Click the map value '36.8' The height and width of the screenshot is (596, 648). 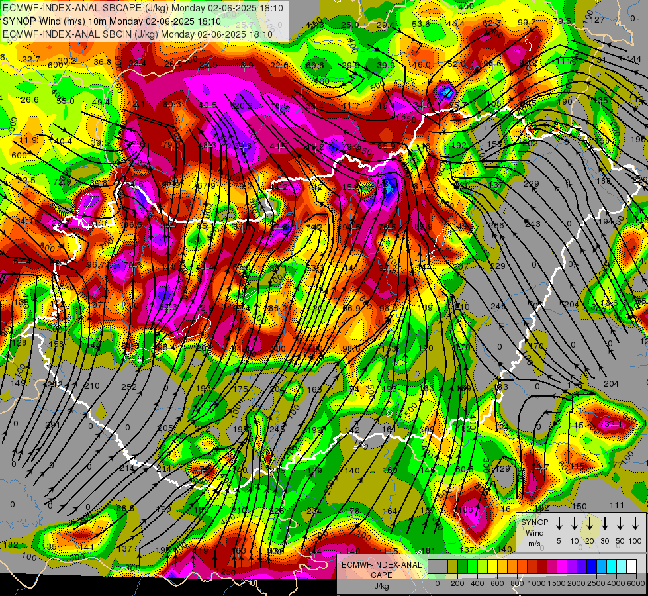pos(103,62)
